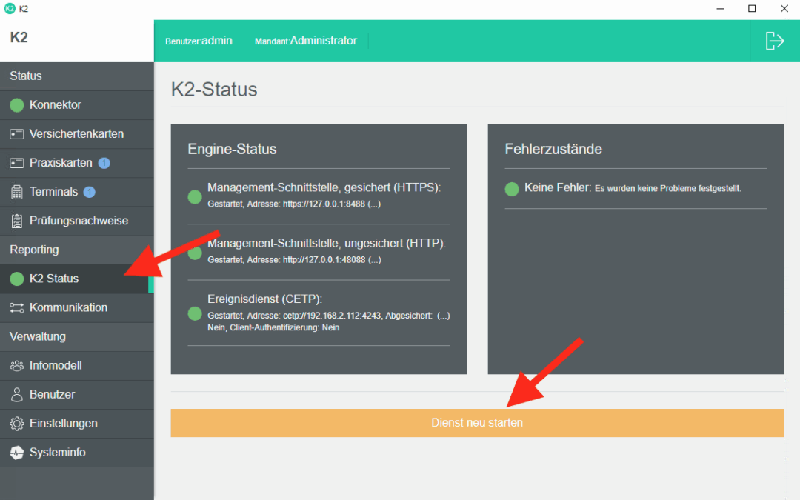Screen dimensions: 800x500
Task: Click the blue badge on Praxiskarten
Action: (x=104, y=163)
